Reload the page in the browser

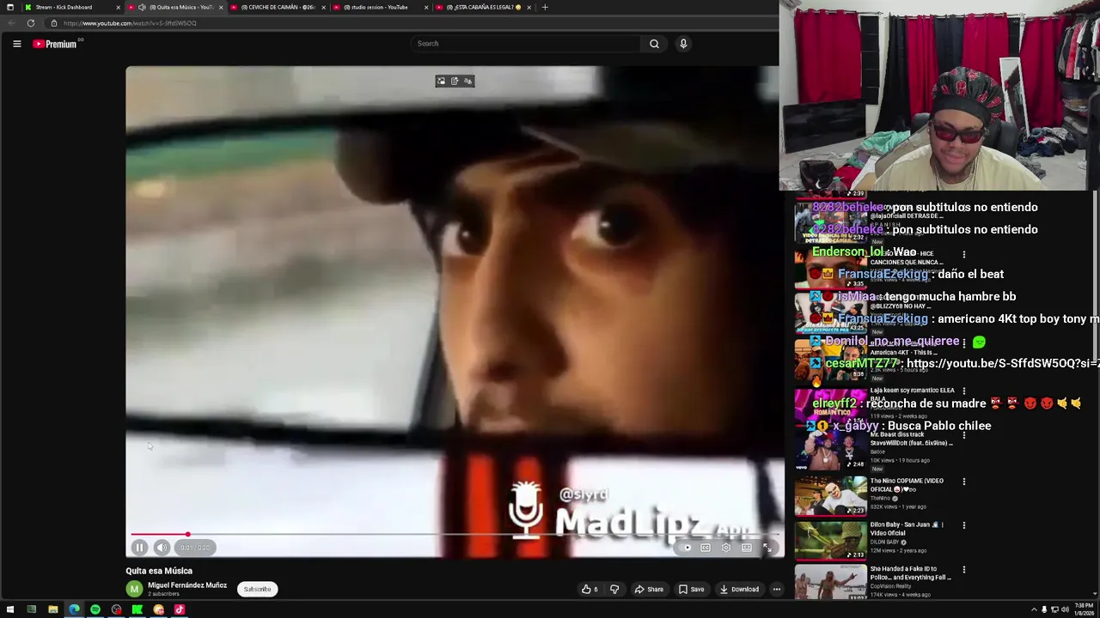(31, 23)
